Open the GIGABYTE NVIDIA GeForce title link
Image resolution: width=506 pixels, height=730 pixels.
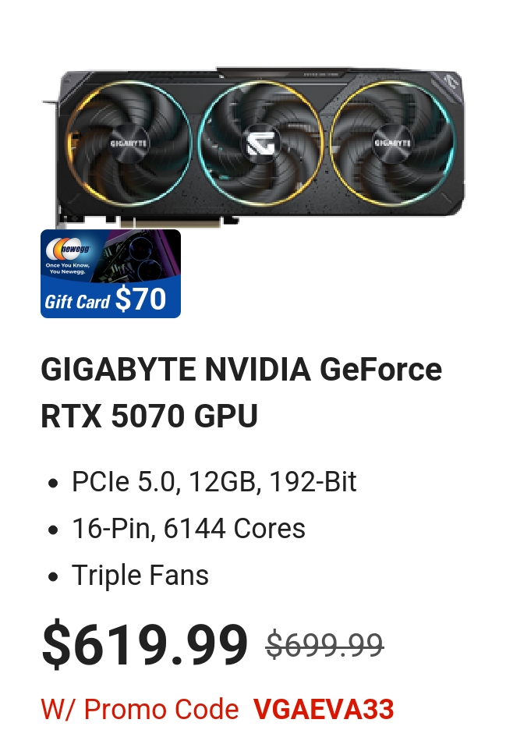pyautogui.click(x=242, y=369)
